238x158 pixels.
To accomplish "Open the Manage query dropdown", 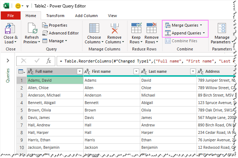I will (x=55, y=41).
